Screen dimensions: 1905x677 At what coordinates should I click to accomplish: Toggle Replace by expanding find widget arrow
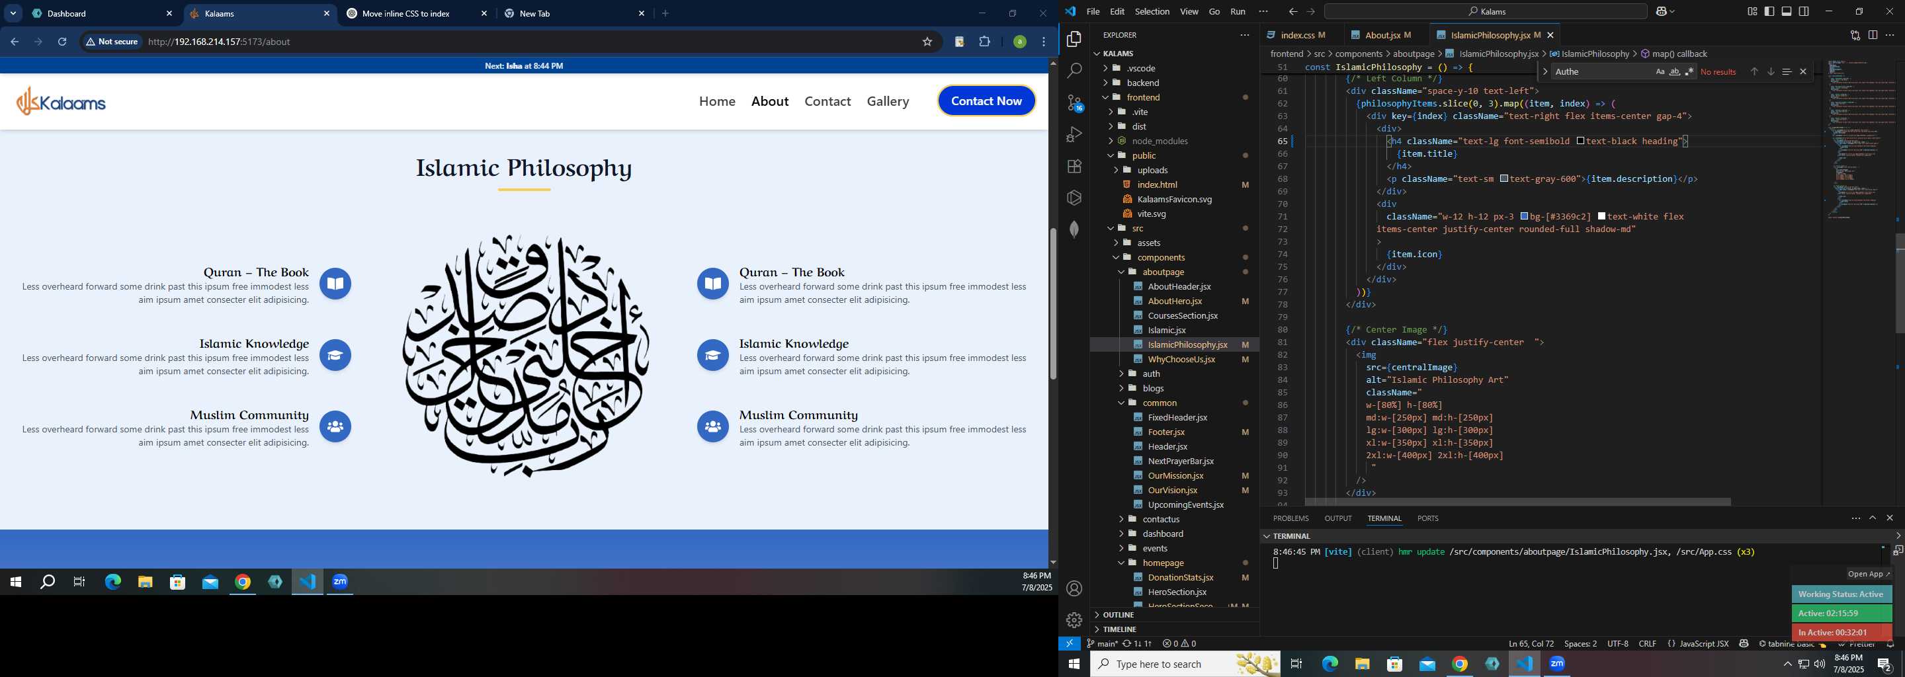(1545, 71)
